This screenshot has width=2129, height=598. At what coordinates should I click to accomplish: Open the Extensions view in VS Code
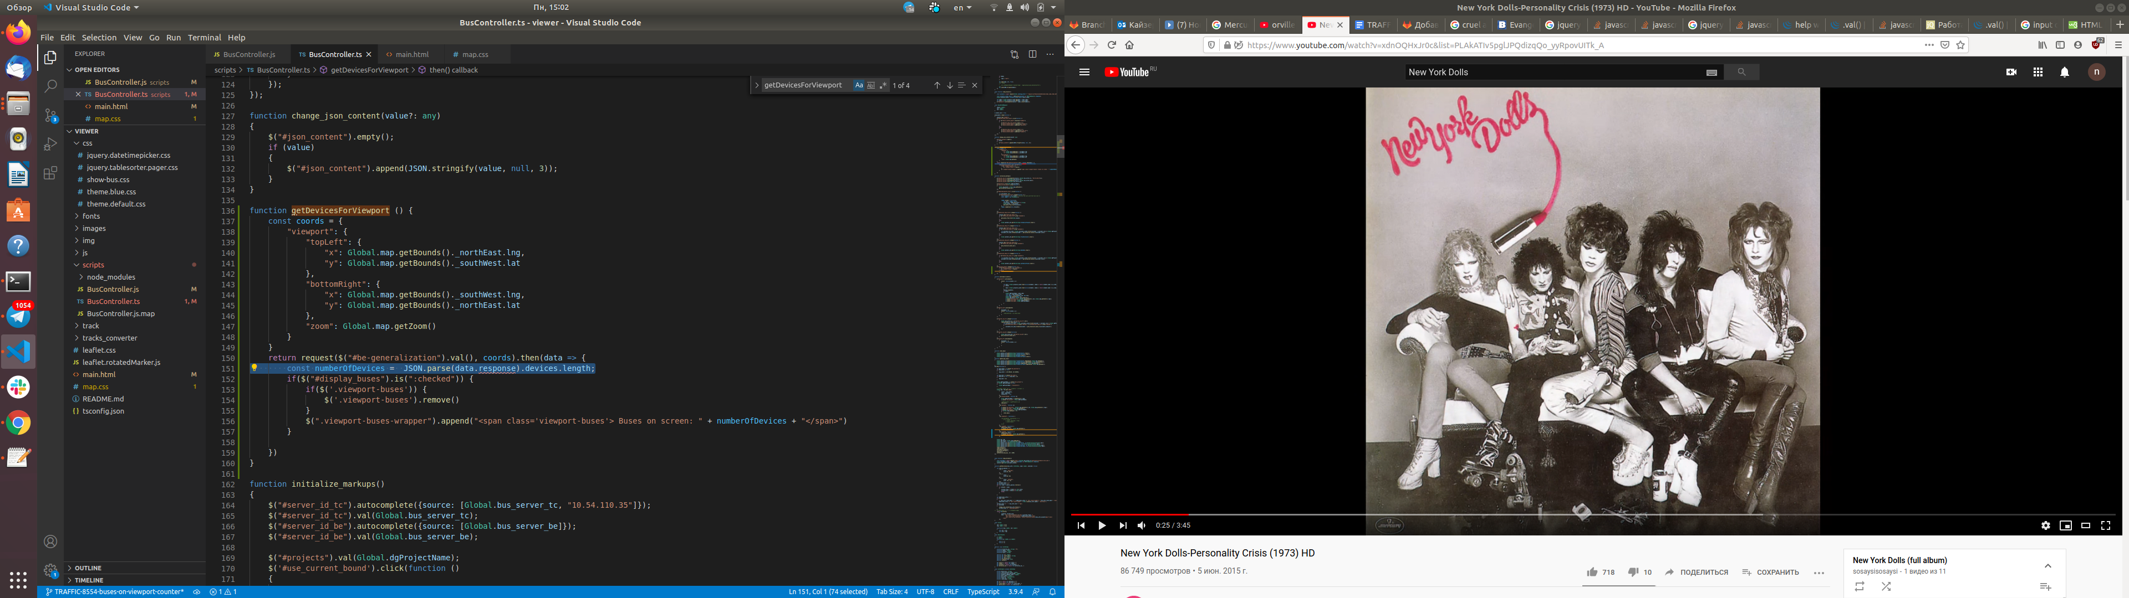point(50,173)
